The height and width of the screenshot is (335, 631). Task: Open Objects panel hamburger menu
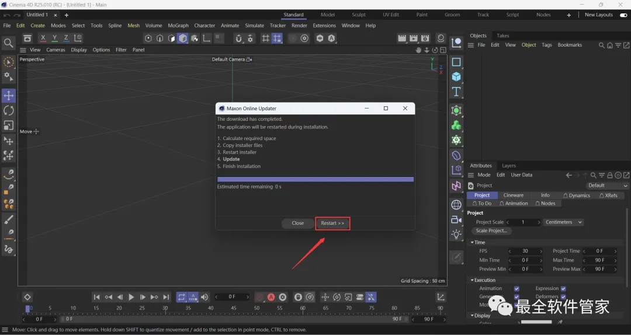tap(470, 45)
